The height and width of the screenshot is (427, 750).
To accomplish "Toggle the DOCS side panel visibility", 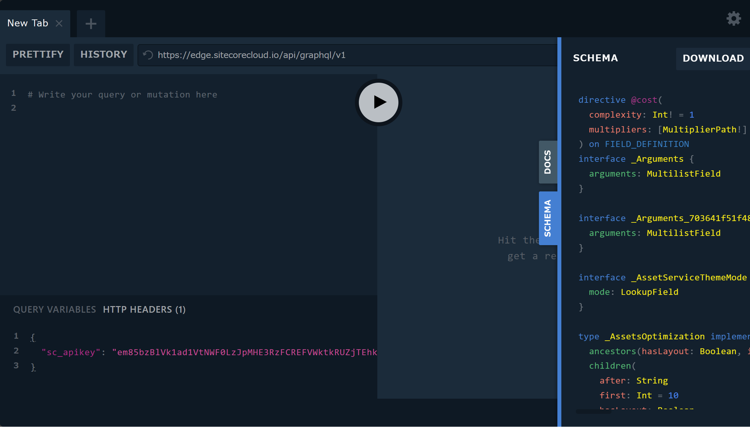I will [x=547, y=162].
